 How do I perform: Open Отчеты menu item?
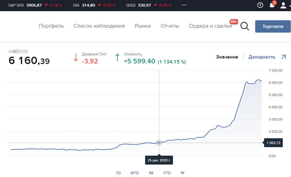tap(170, 26)
